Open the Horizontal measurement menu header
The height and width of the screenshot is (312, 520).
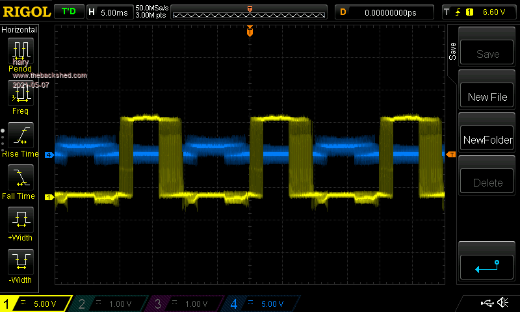click(19, 30)
